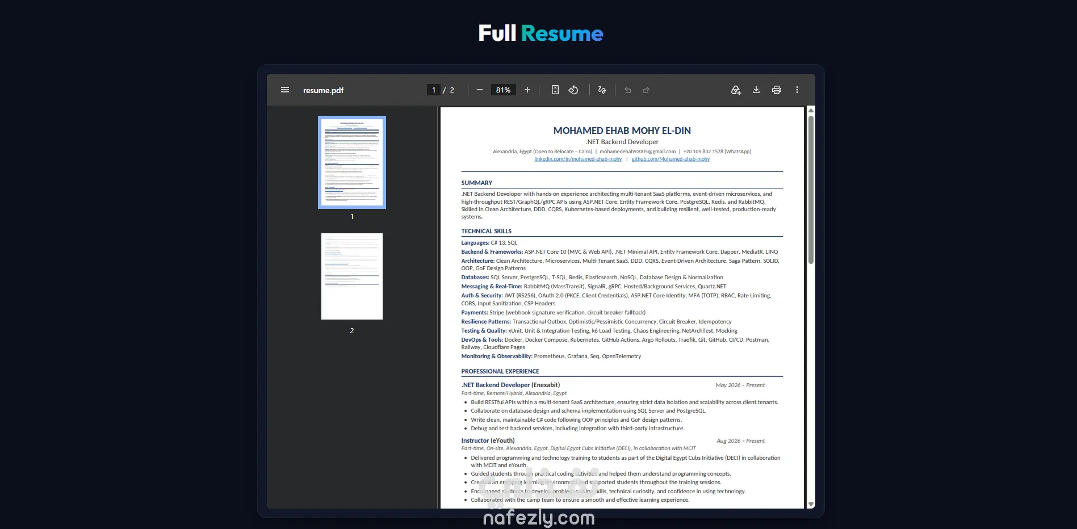Image resolution: width=1077 pixels, height=529 pixels.
Task: Click the redo arrow in the toolbar
Action: [x=646, y=90]
